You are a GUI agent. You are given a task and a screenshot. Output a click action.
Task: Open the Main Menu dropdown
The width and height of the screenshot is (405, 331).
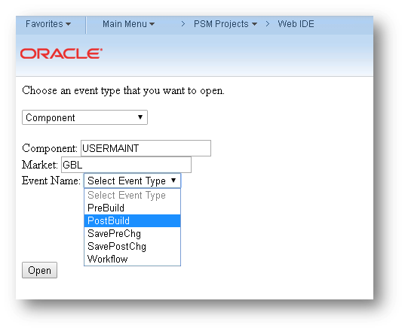point(128,24)
